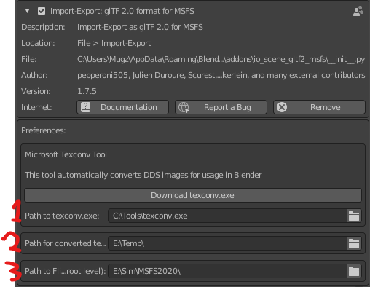Open the add-on Documentation
370x287 pixels.
pyautogui.click(x=122, y=107)
